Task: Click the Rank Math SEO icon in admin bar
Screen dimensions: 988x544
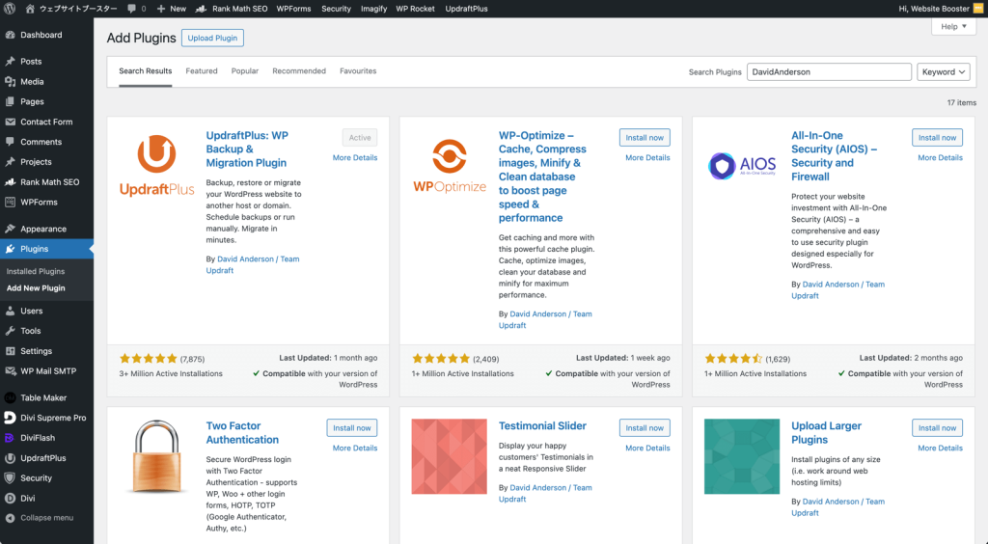Action: [201, 9]
